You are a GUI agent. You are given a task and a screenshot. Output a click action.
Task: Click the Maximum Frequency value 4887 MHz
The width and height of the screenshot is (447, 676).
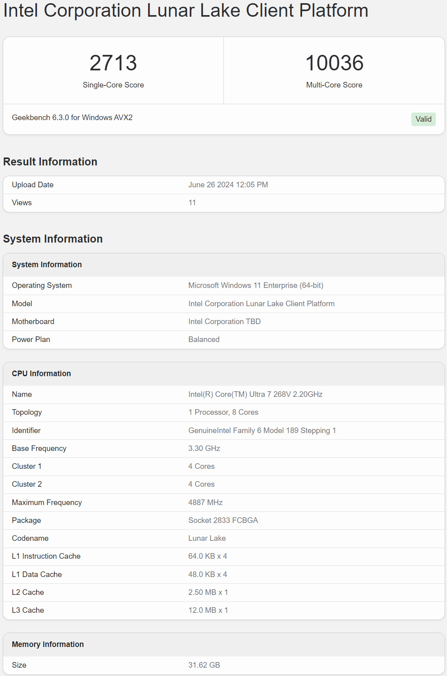click(205, 502)
